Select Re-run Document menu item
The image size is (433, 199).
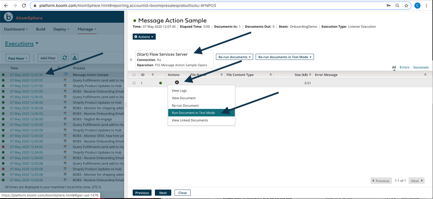pos(202,105)
